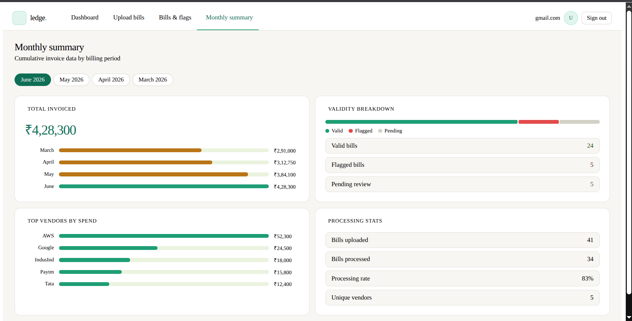Viewport: 632px width, 321px height.
Task: Switch to April 2026 period
Action: [x=111, y=80]
